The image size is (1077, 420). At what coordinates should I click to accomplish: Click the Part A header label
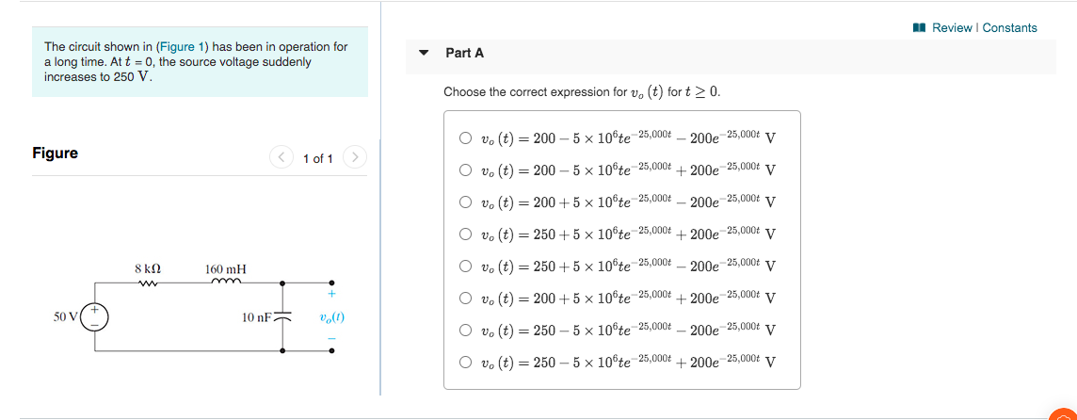point(464,53)
